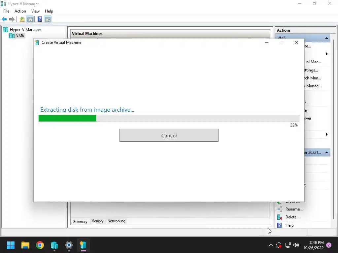Click the Switch Manager action

(x=313, y=78)
